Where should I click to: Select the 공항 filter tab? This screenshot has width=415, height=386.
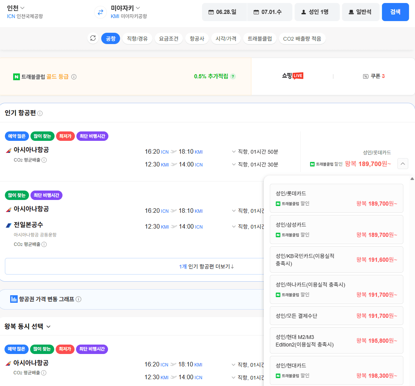coord(111,39)
